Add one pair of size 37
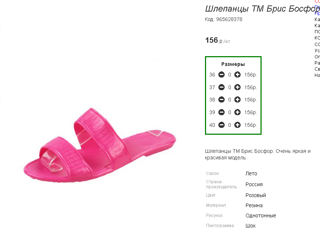This screenshot has height=230, width=320. 237,87
